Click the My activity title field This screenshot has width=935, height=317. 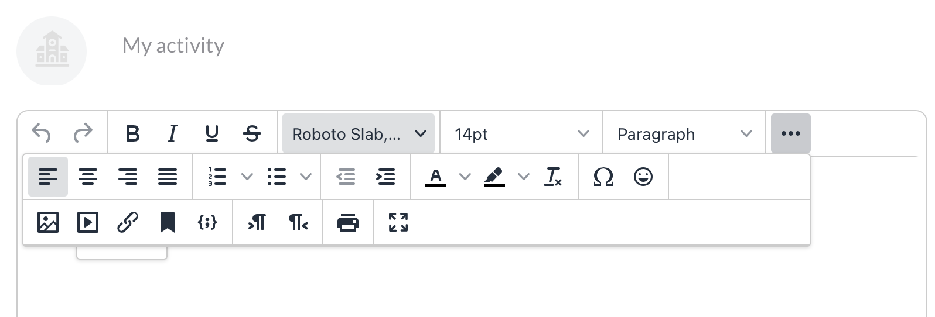[173, 46]
